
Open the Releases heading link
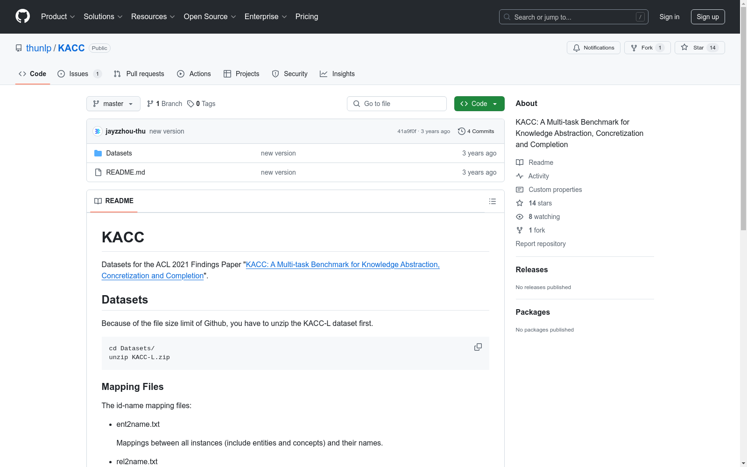pyautogui.click(x=532, y=269)
